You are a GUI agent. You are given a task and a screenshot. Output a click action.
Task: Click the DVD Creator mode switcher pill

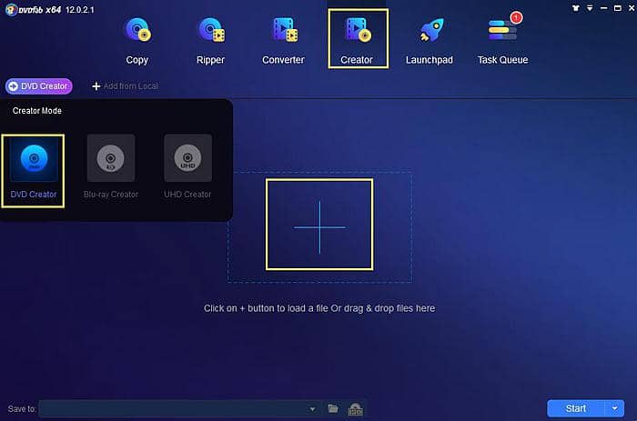[x=39, y=86]
